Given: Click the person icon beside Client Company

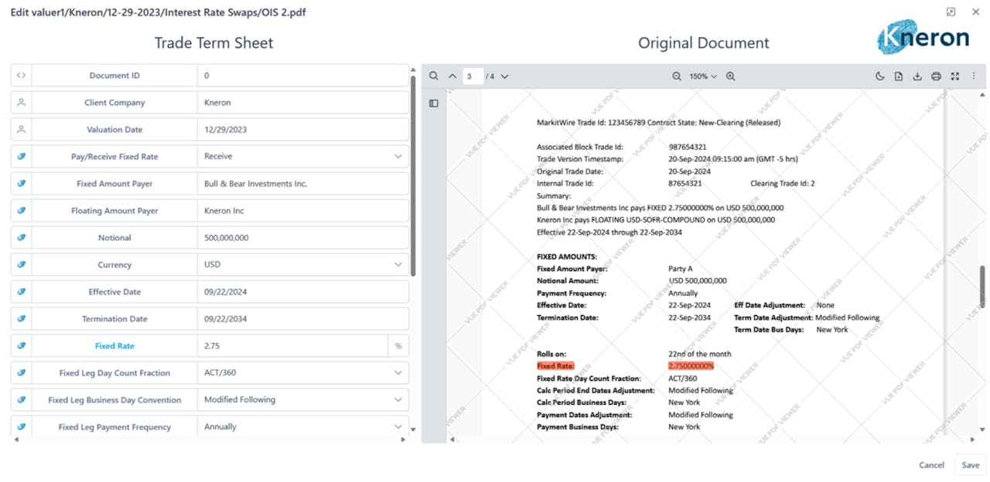Looking at the screenshot, I should (22, 103).
